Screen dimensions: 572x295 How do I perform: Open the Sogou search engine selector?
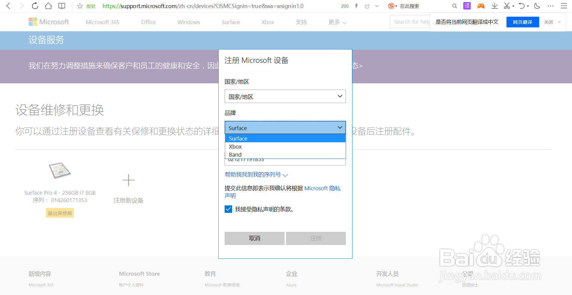[393, 6]
